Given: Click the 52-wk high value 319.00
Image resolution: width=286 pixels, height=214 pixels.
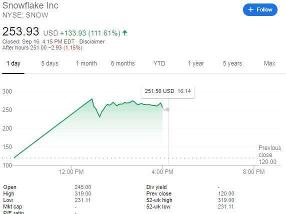Looking at the screenshot, I should (226, 200).
